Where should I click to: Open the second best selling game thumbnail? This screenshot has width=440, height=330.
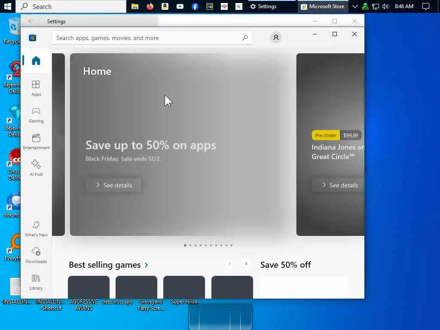tap(136, 287)
